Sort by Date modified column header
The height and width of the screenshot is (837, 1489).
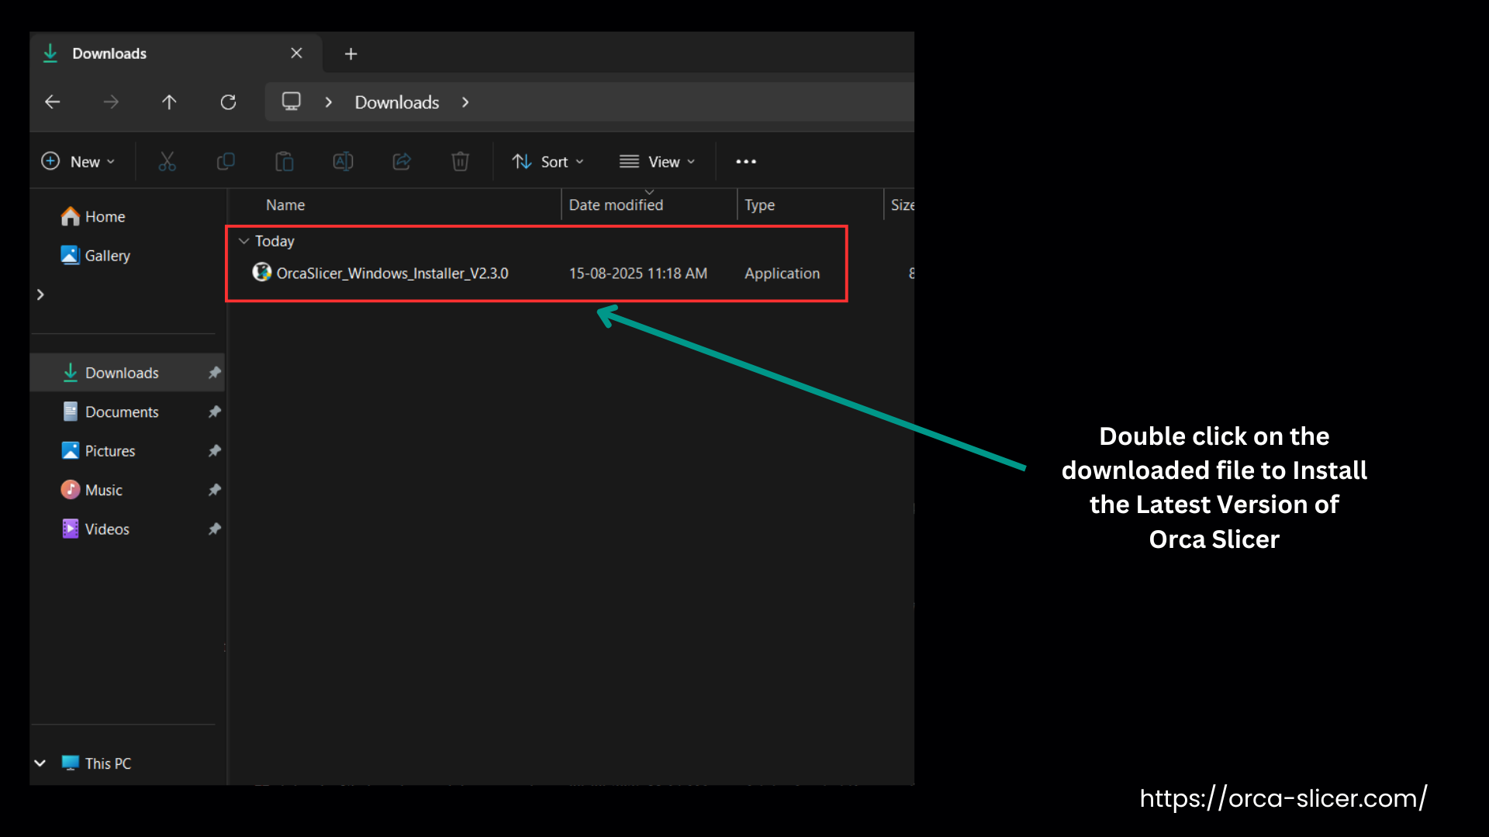(x=616, y=205)
